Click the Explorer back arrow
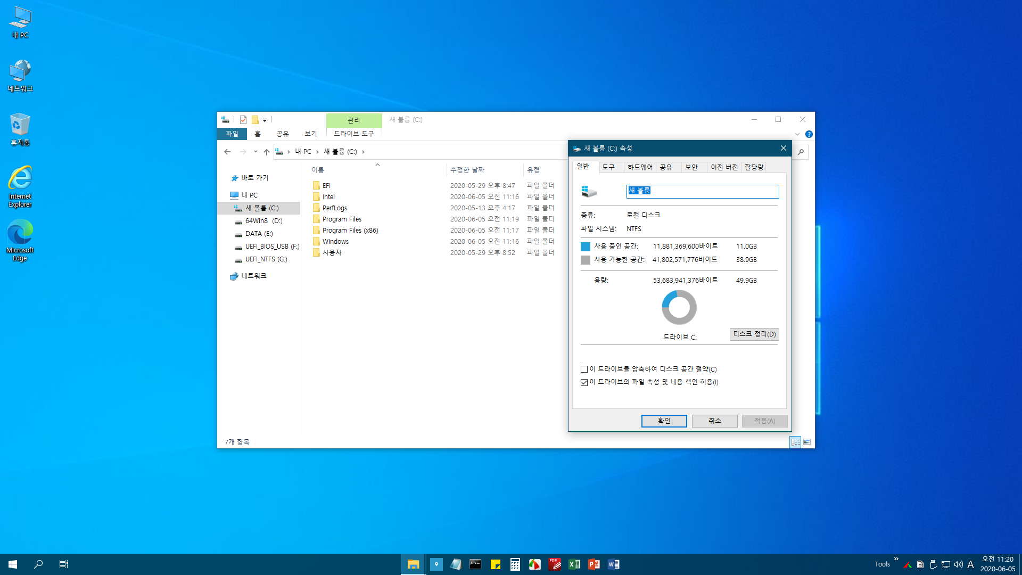Viewport: 1022px width, 575px height. 227,152
